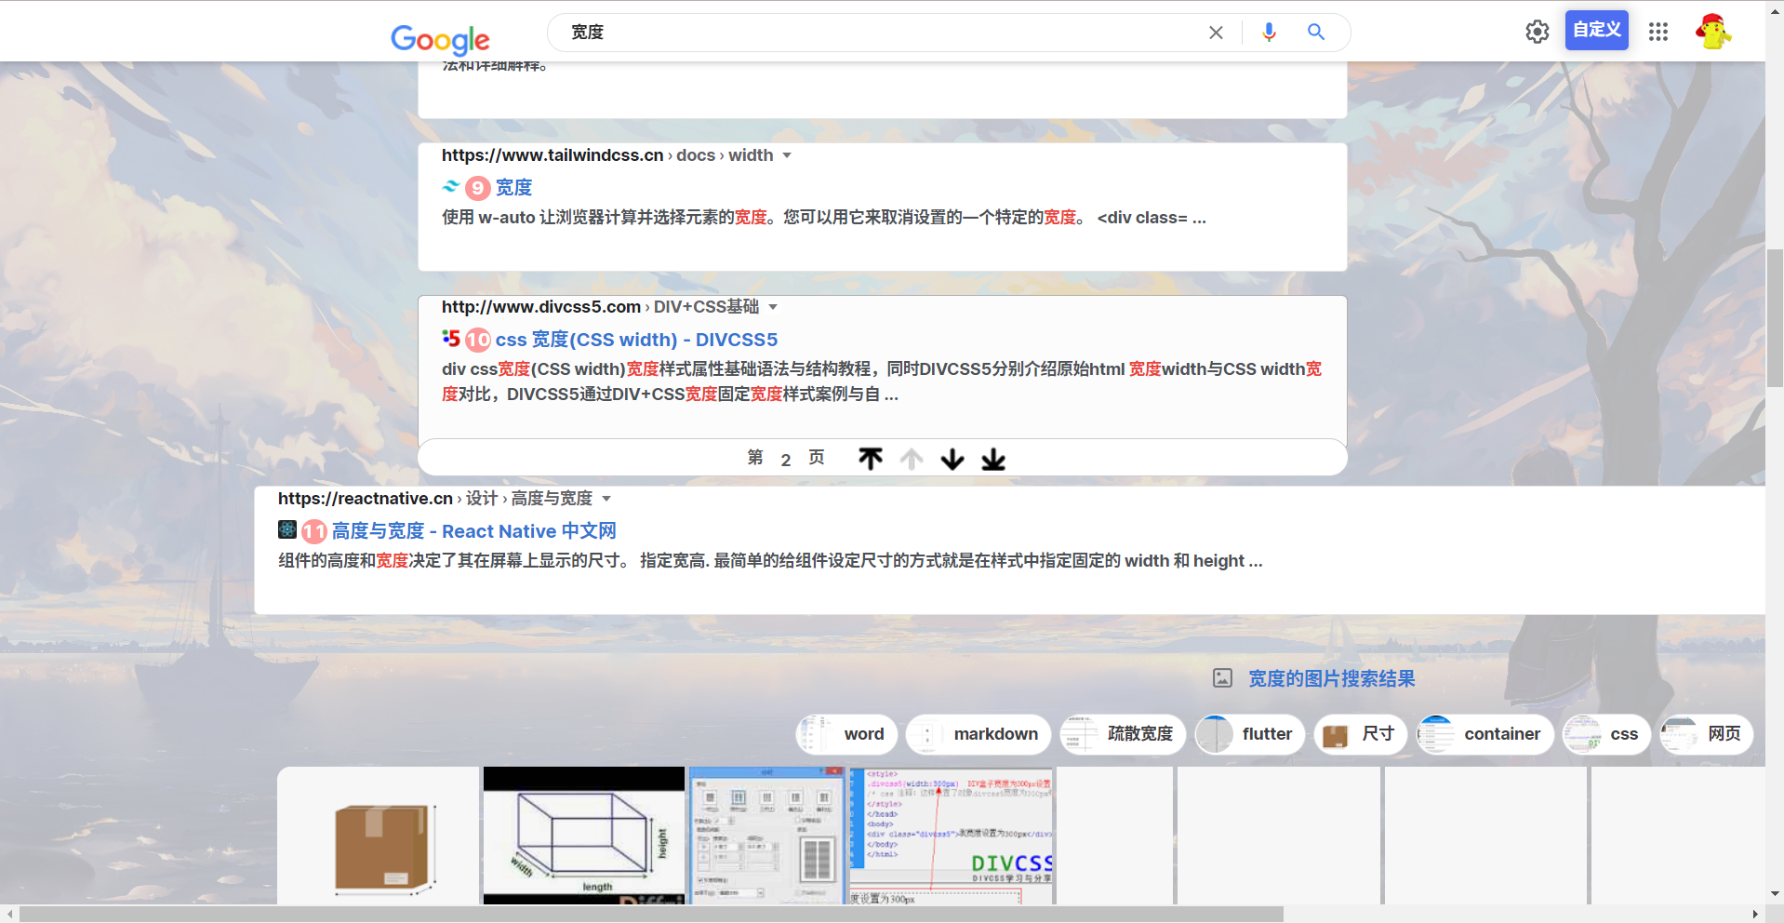Image resolution: width=1784 pixels, height=923 pixels.
Task: Open the dialog screenshot image thumbnail
Action: (x=767, y=836)
